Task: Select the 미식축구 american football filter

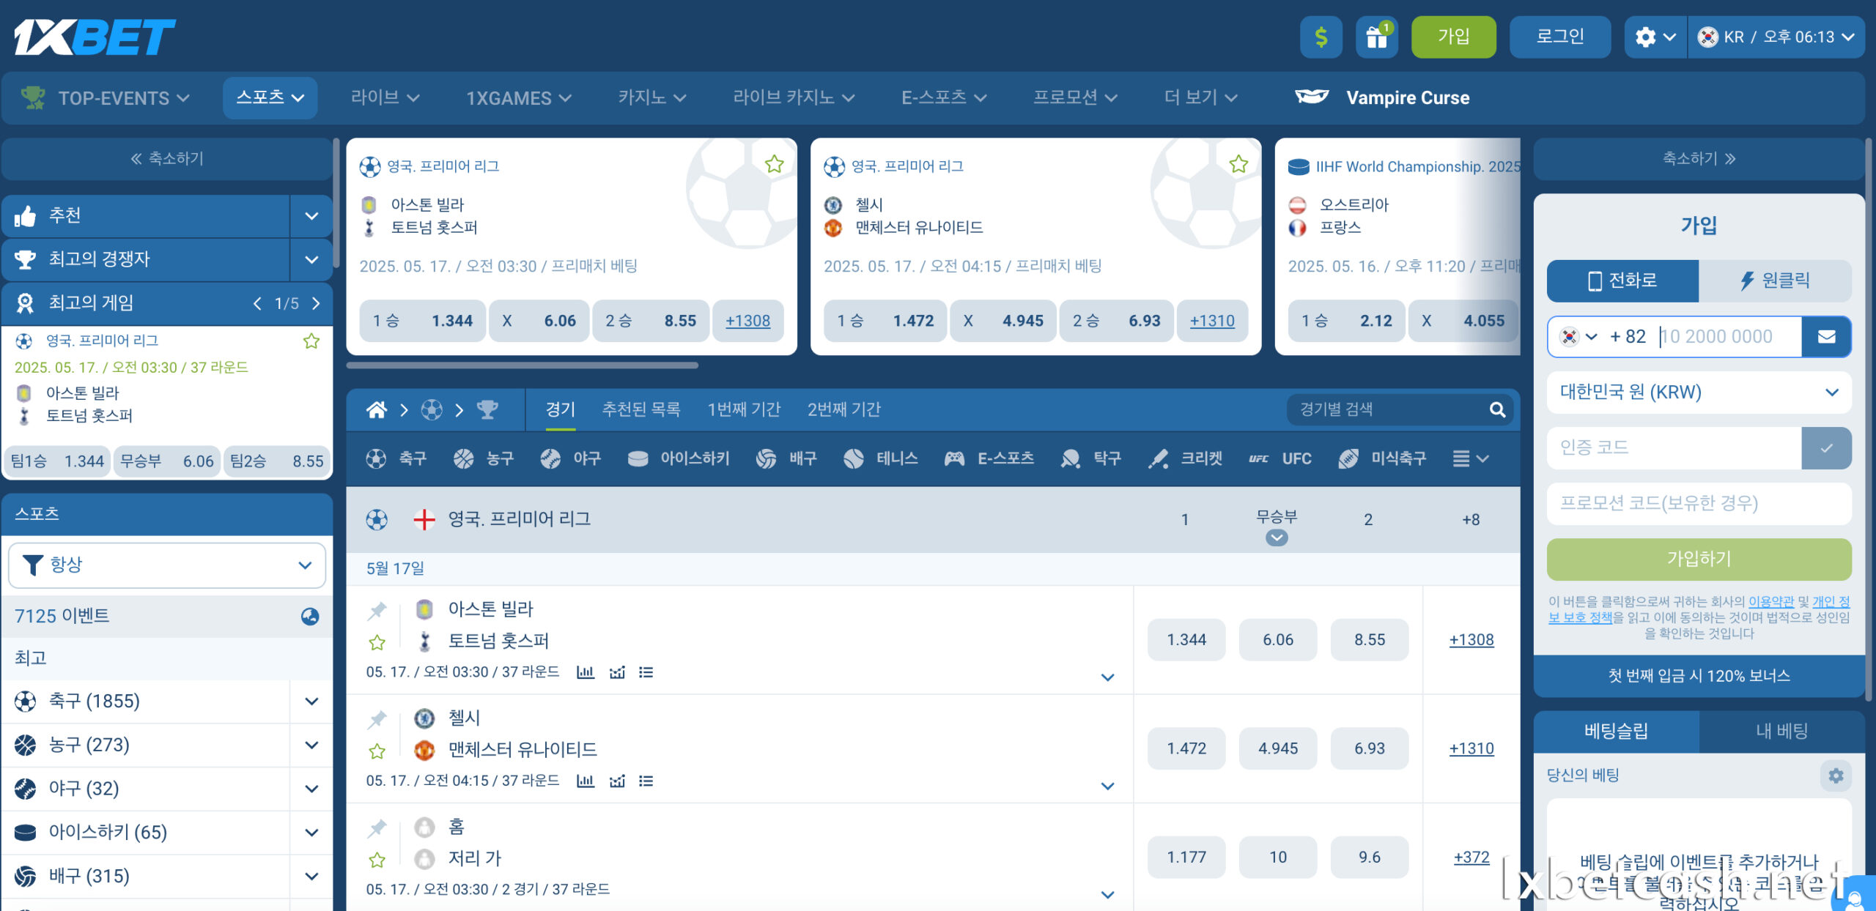Action: point(1382,458)
